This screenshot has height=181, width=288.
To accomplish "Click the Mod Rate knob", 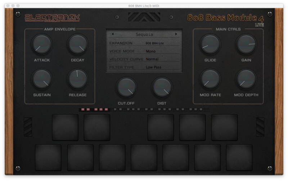I will point(210,79).
